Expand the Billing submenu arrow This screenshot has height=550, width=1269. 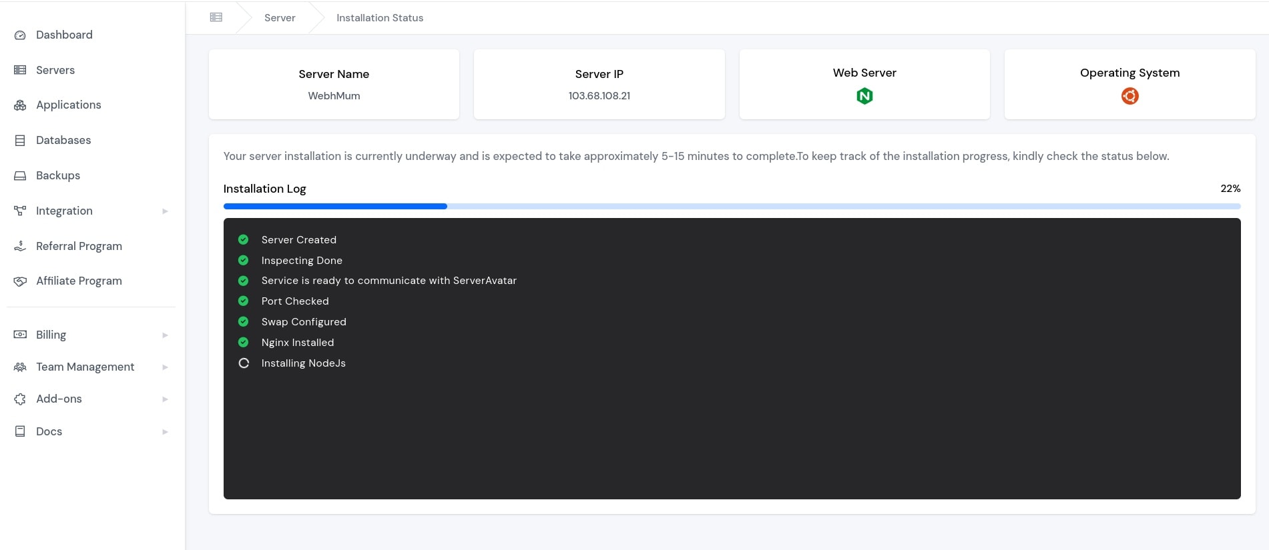click(165, 335)
